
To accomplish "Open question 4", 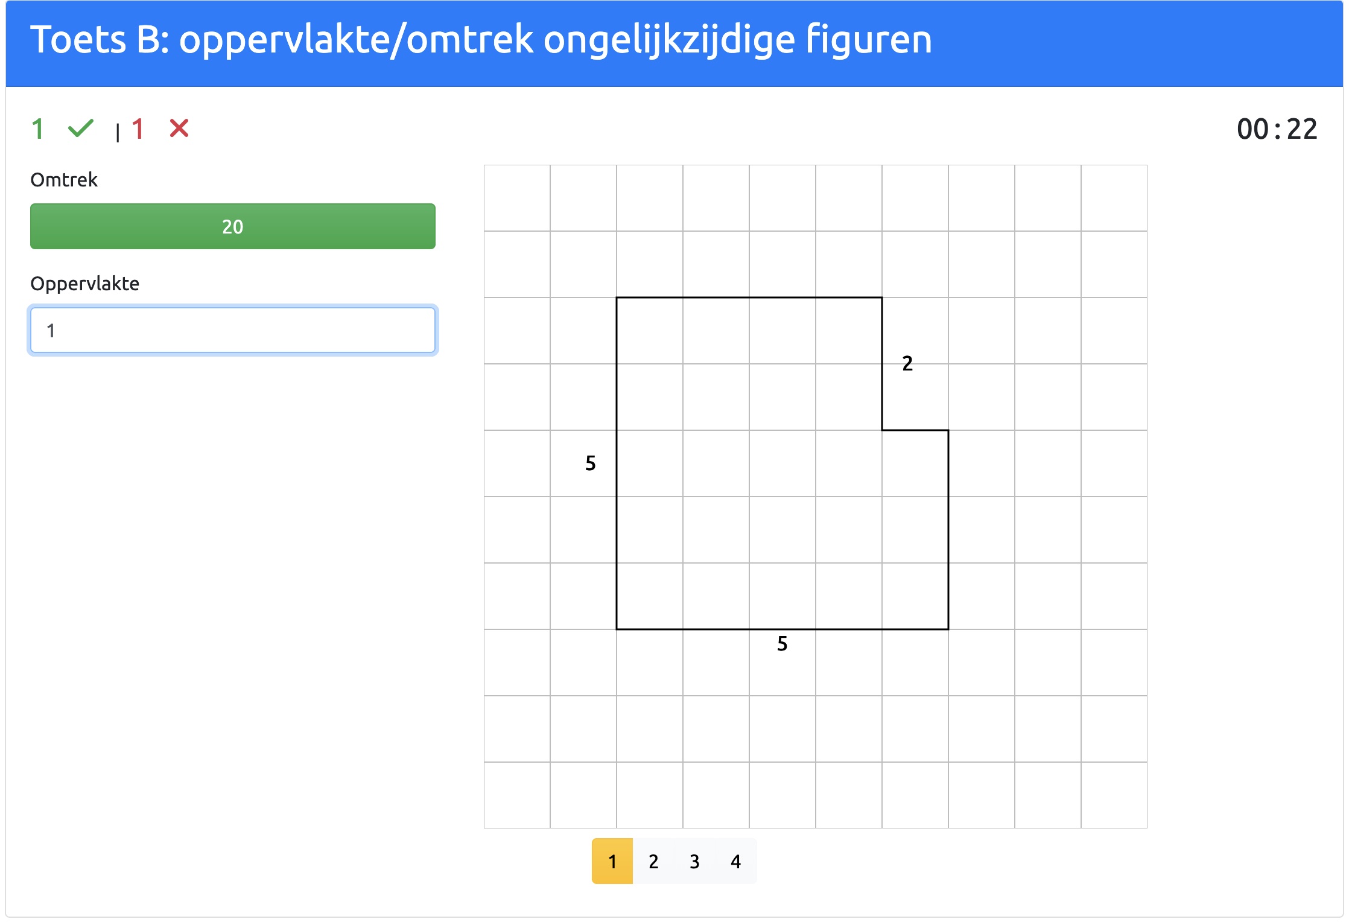I will click(735, 861).
